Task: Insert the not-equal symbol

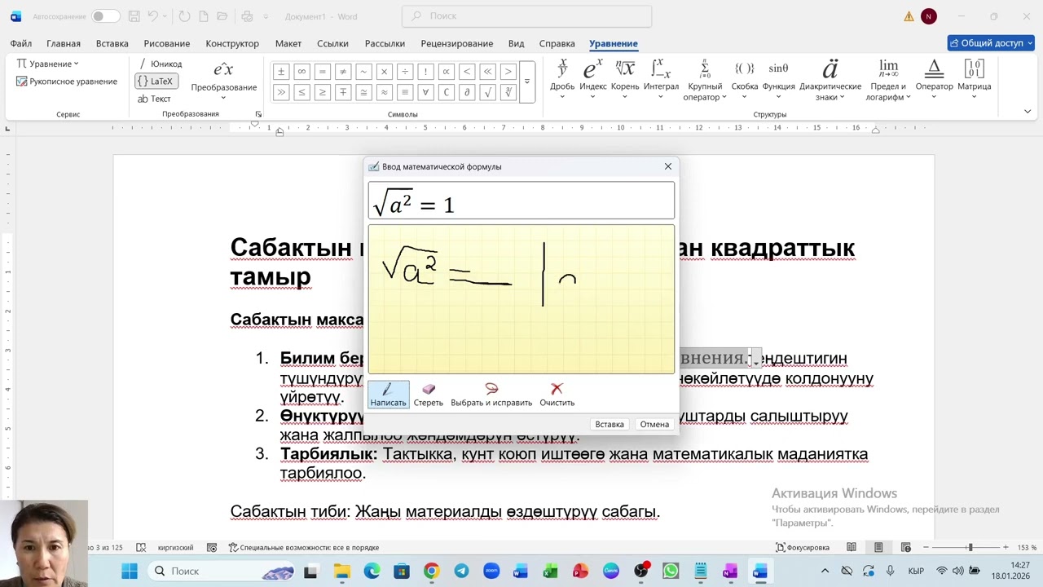Action: point(343,71)
